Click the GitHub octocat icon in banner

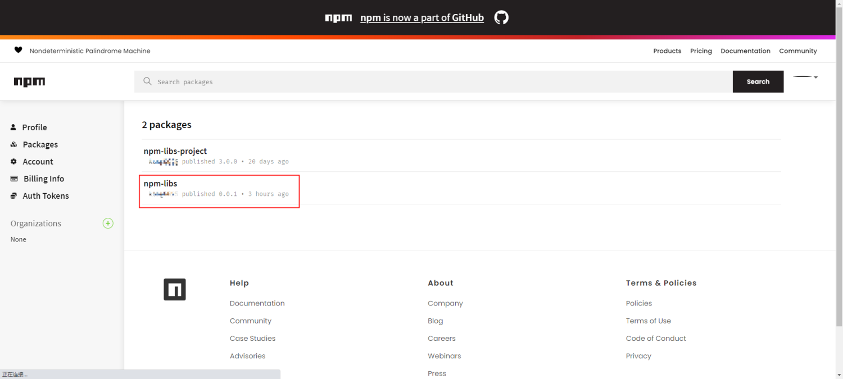501,17
